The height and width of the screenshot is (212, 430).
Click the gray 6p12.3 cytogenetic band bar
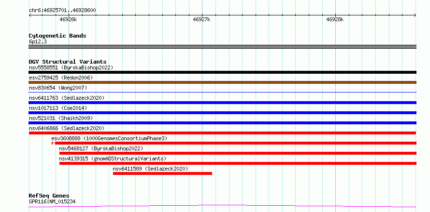point(222,47)
